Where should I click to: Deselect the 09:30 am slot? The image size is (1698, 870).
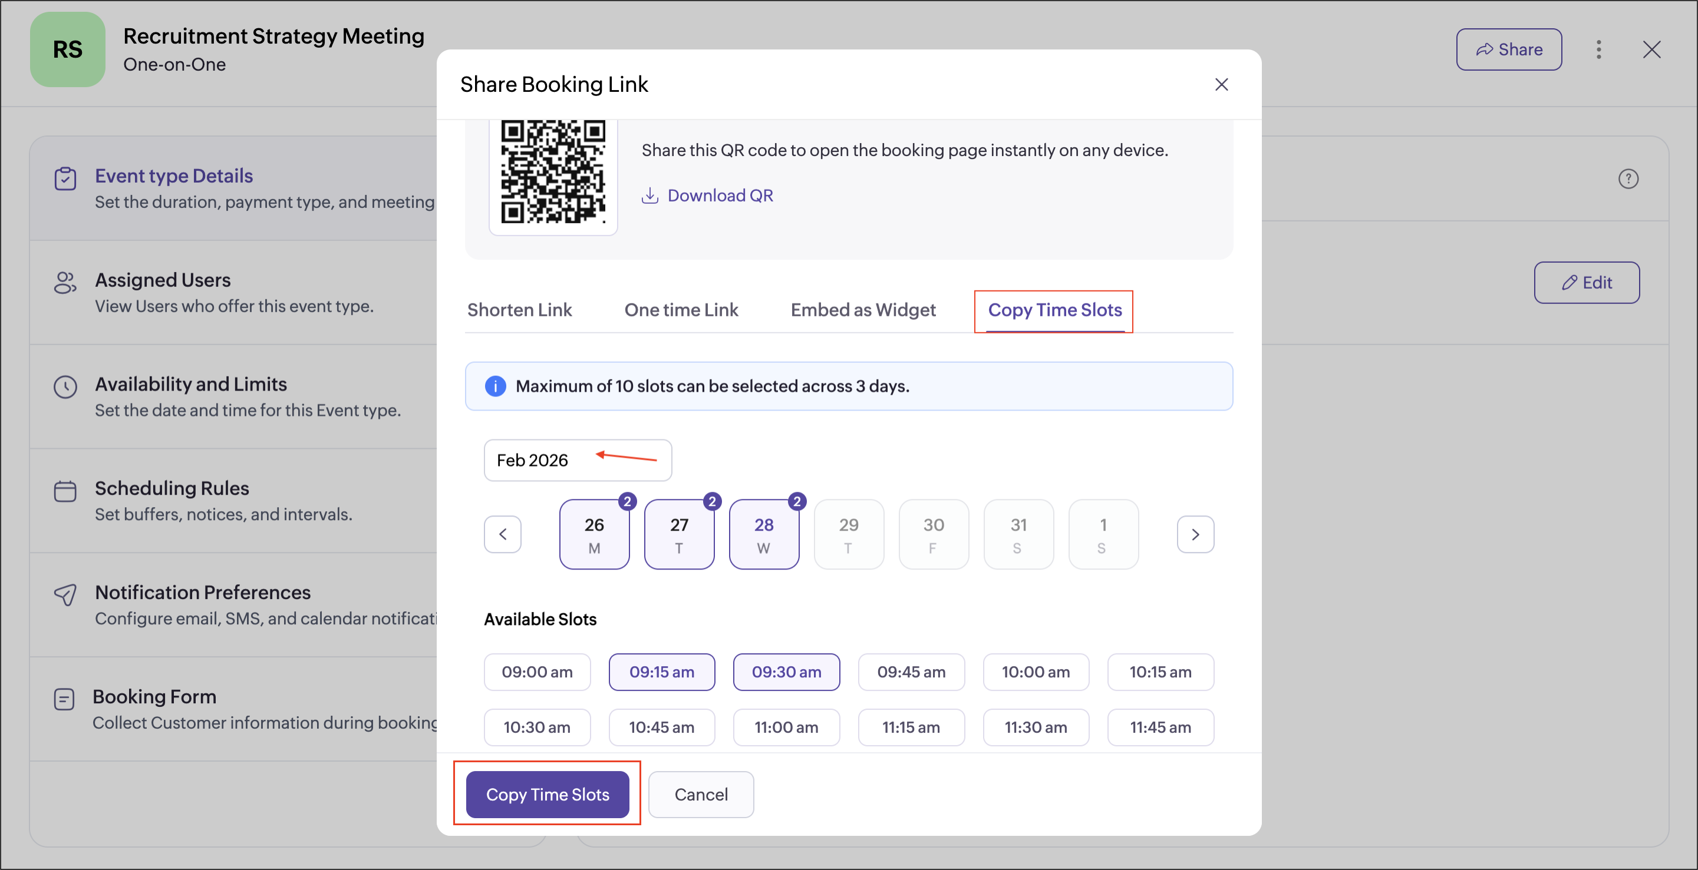(786, 671)
